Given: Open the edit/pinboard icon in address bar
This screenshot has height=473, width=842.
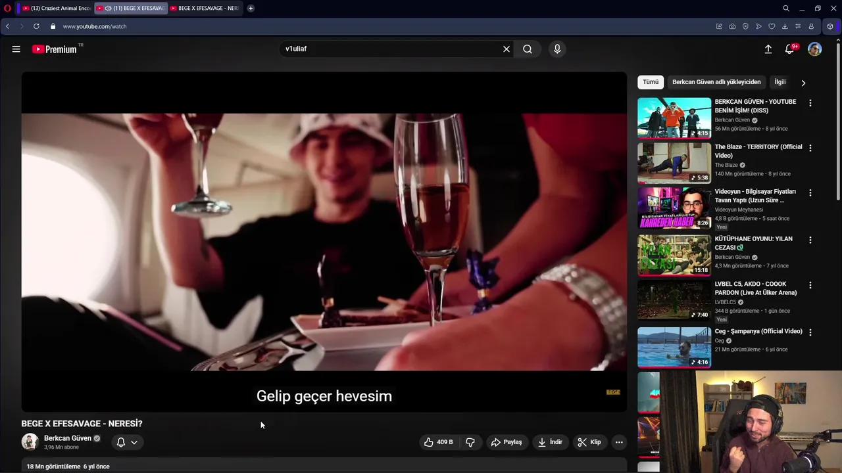Looking at the screenshot, I should point(719,26).
